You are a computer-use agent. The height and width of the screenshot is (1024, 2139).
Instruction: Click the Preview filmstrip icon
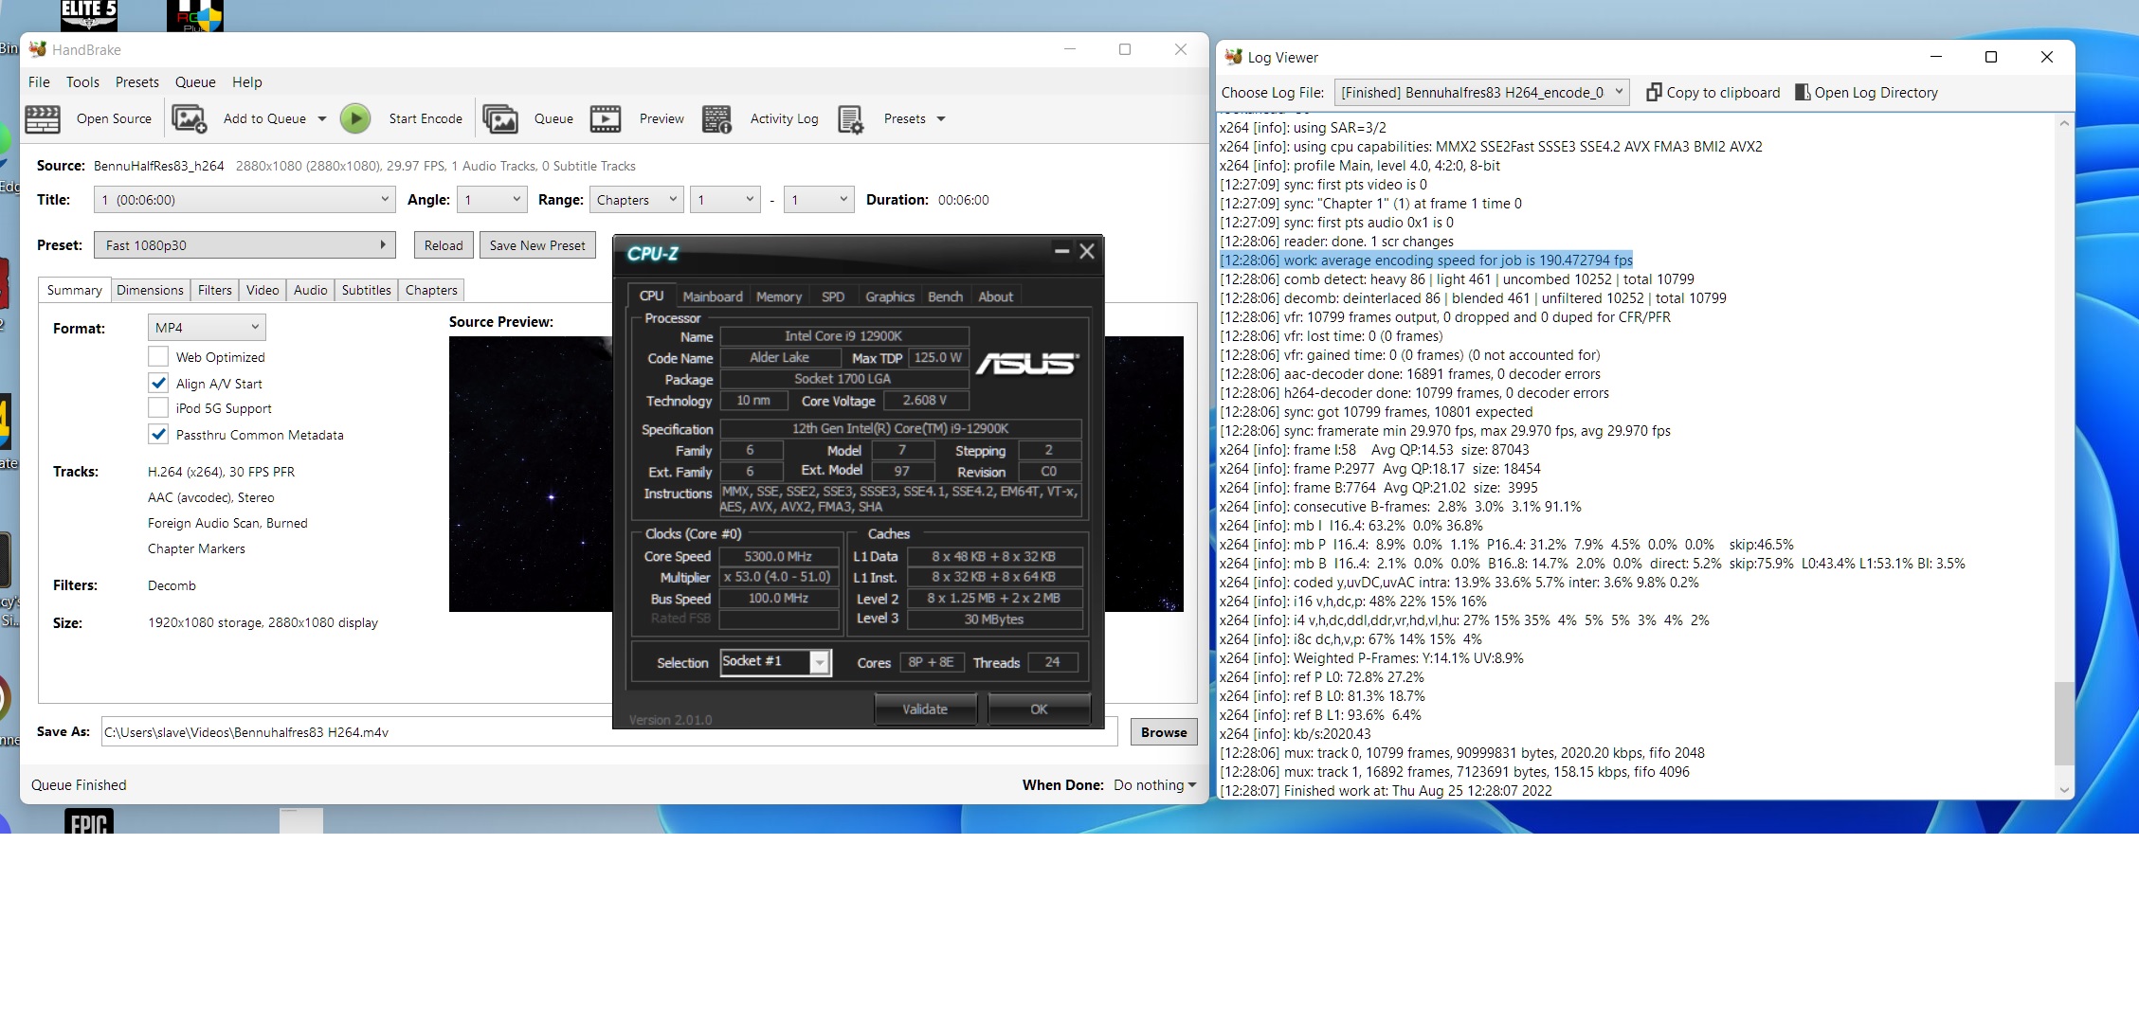(x=606, y=119)
